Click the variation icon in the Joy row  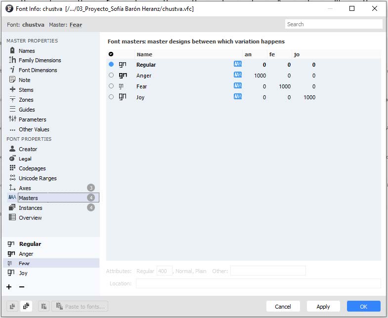(x=238, y=97)
